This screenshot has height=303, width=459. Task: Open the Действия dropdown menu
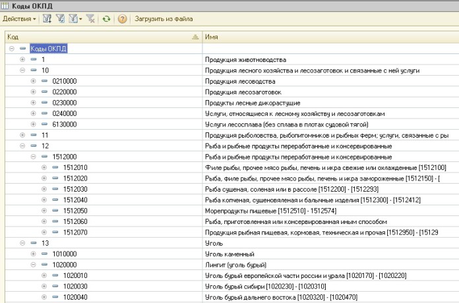pyautogui.click(x=19, y=19)
